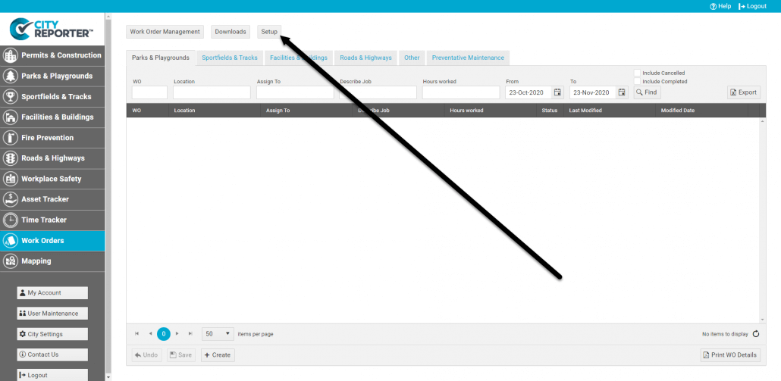Open the From date calendar picker
This screenshot has width=781, height=381.
(557, 92)
